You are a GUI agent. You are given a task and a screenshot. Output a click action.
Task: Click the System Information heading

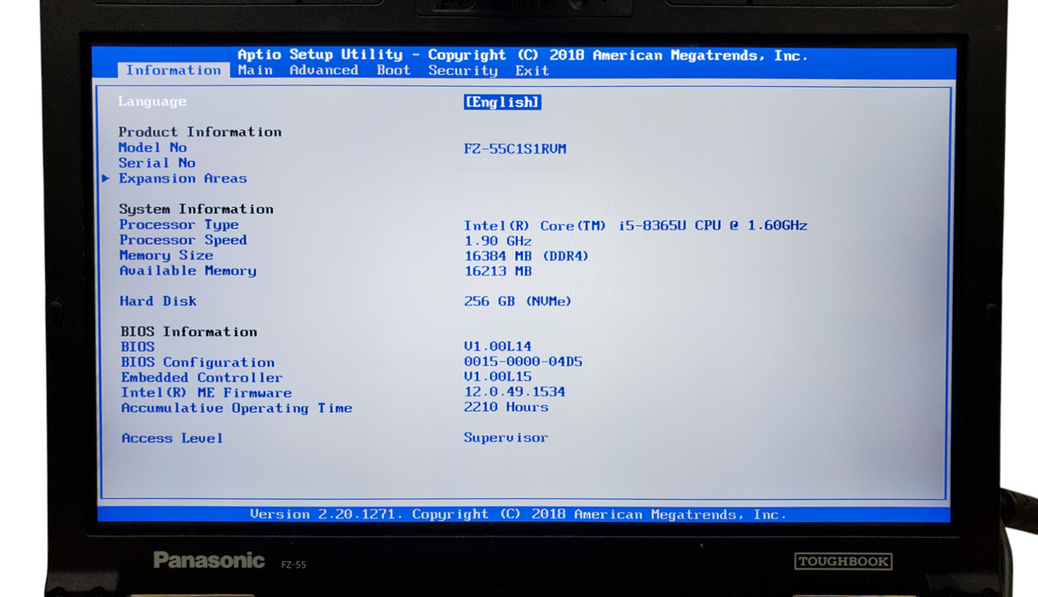[196, 209]
